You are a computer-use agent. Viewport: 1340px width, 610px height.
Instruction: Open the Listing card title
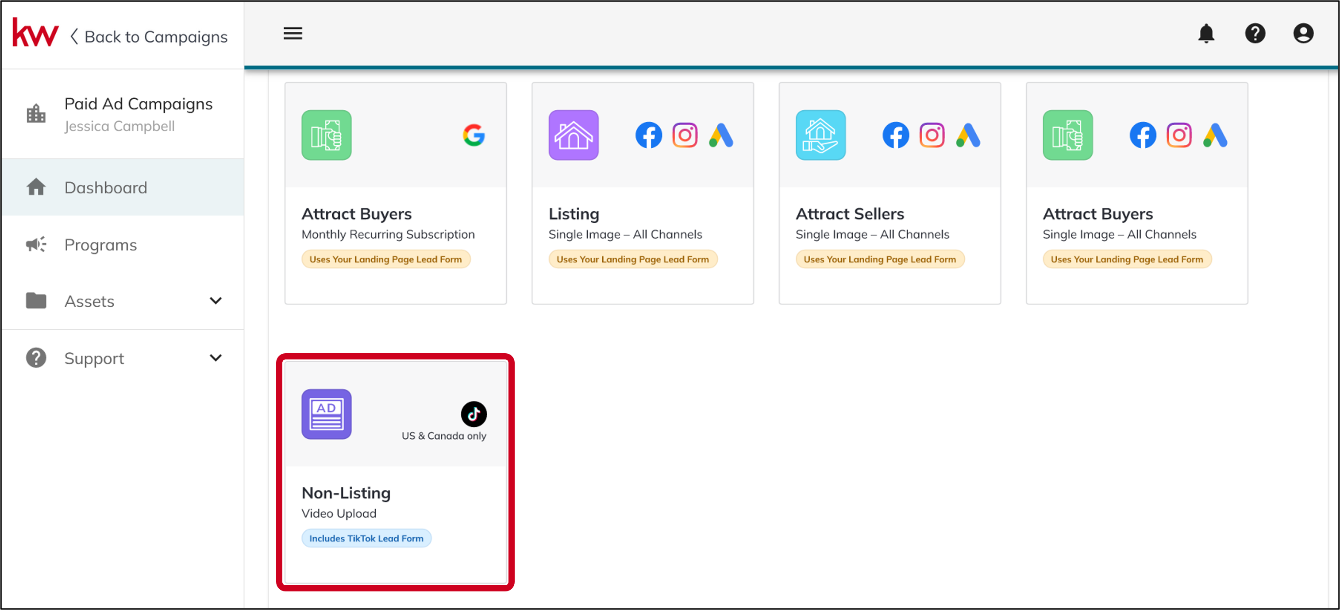(574, 214)
